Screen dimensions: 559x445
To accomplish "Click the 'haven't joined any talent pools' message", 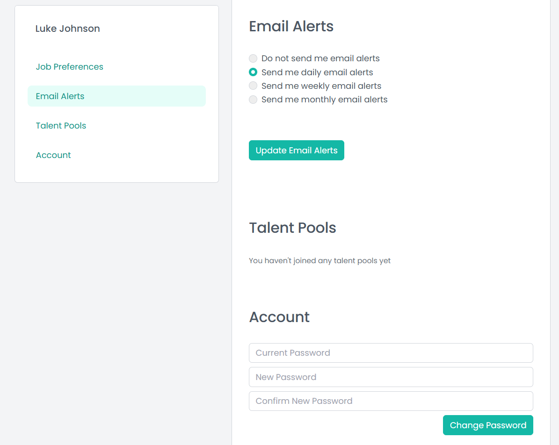I will (319, 261).
